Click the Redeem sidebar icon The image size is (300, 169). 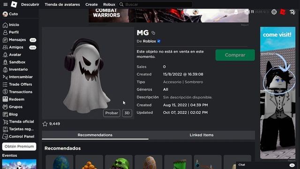point(5,99)
